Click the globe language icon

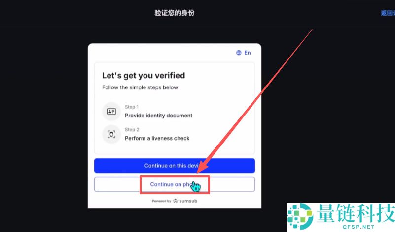[239, 53]
